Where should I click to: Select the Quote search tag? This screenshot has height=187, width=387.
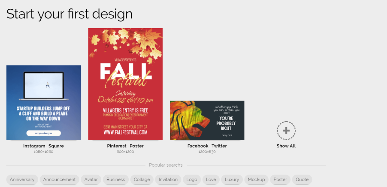coord(302,180)
